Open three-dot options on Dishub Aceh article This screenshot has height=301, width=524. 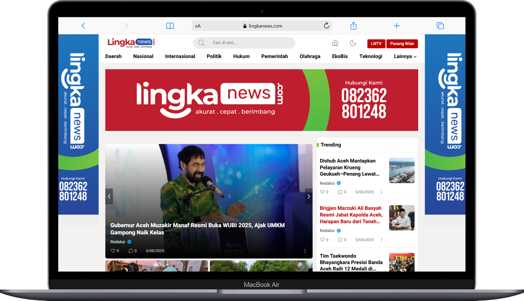coord(381,192)
